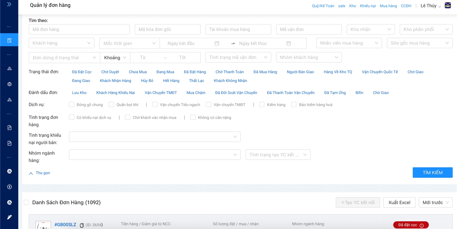Open the start date calendar icon
The image size is (457, 229).
point(217,43)
